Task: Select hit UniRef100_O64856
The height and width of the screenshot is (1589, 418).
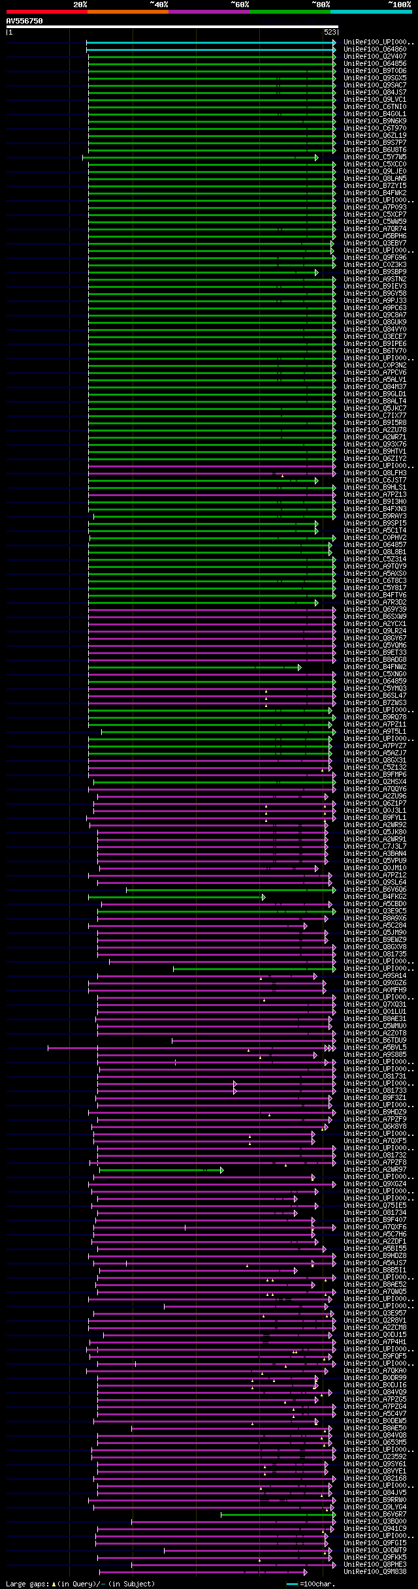Action: click(375, 63)
